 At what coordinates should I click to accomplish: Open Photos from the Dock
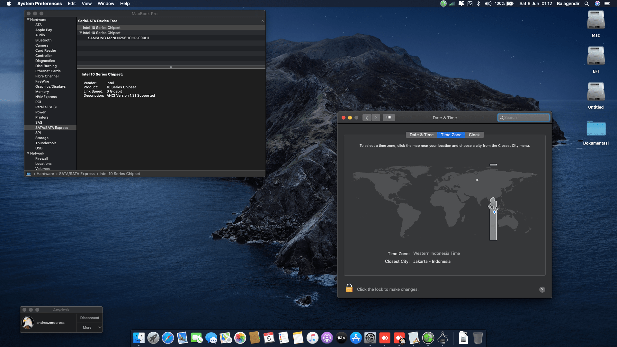[240, 338]
